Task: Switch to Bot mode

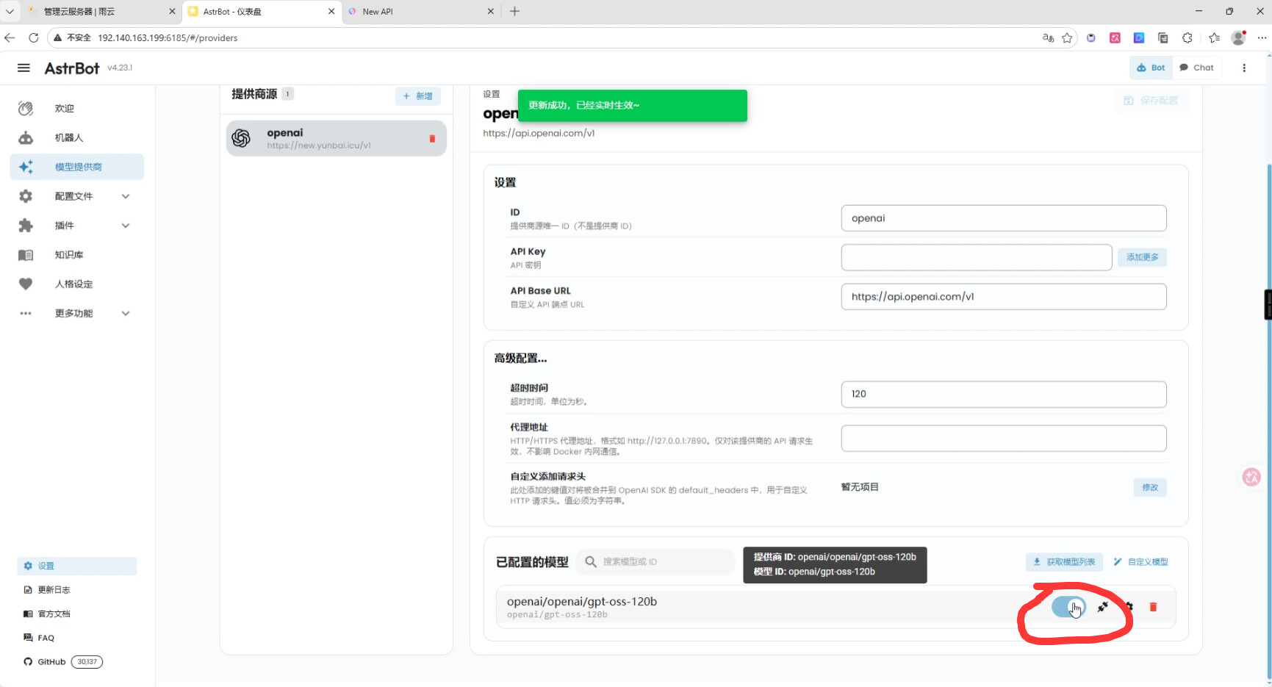Action: pos(1151,68)
